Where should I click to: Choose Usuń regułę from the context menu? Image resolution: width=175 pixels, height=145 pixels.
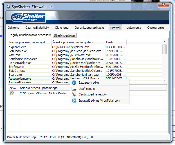pos(100,89)
